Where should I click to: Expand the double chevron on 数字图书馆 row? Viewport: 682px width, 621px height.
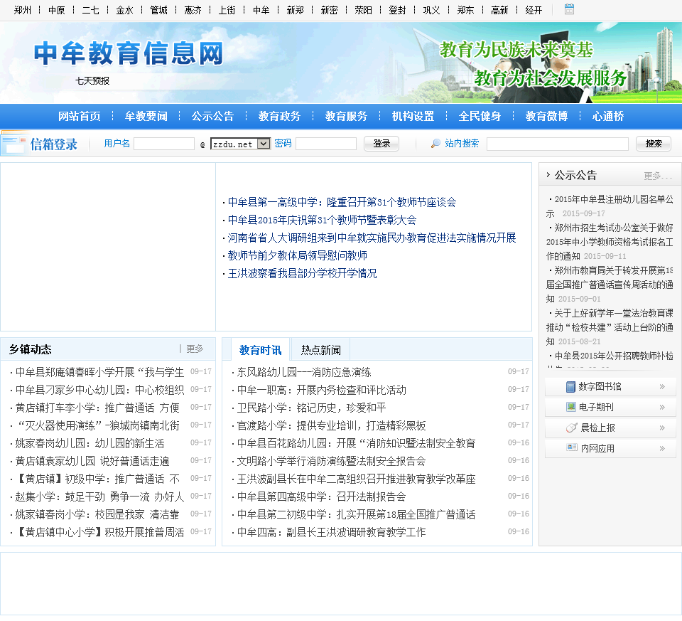click(662, 387)
